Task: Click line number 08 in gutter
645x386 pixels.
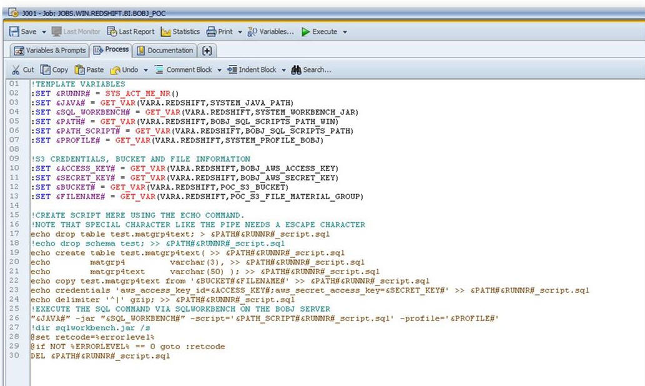Action: (x=14, y=149)
